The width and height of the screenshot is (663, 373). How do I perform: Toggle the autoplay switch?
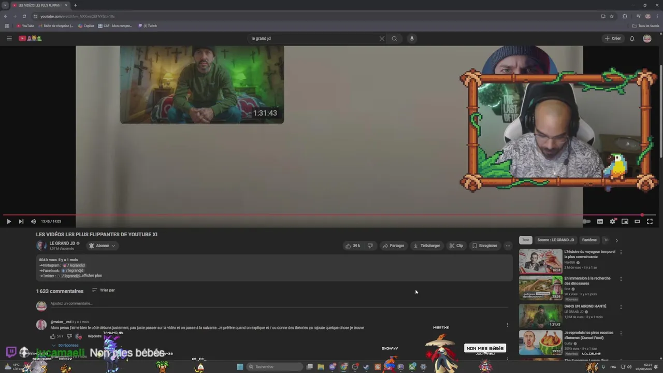coord(586,221)
